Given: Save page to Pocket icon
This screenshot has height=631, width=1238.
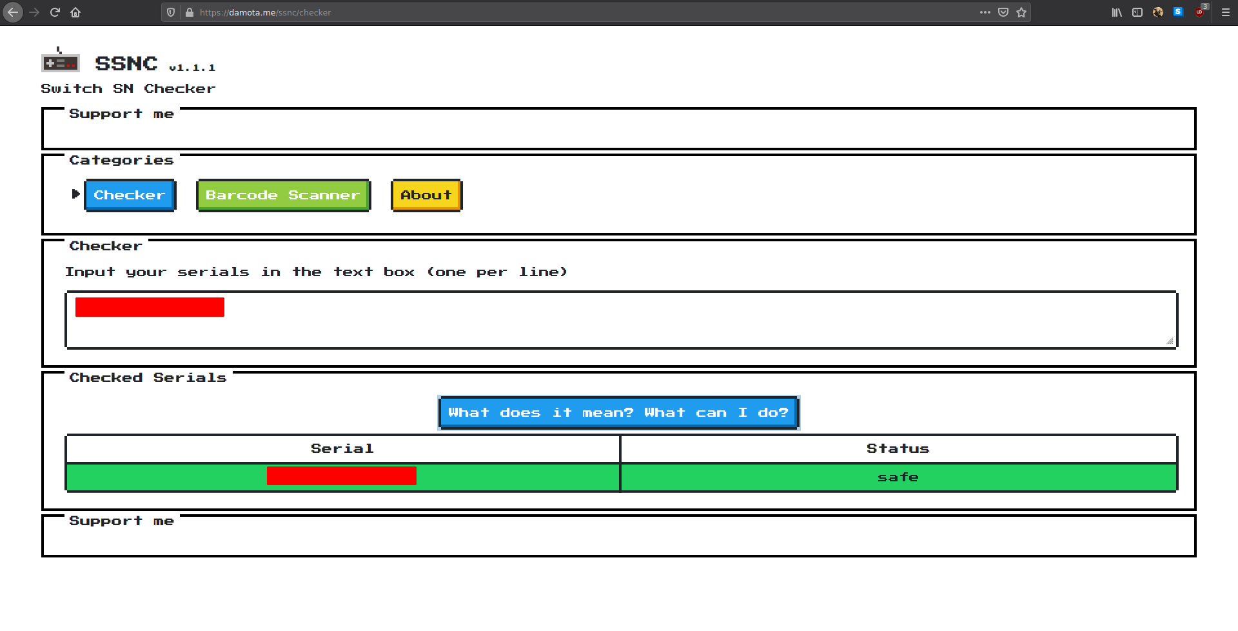Looking at the screenshot, I should point(1003,12).
